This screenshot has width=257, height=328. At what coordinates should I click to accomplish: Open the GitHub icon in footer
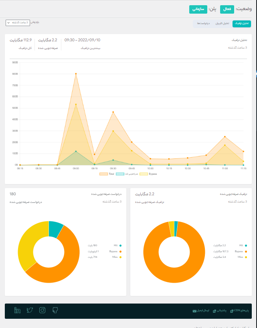click(55, 310)
